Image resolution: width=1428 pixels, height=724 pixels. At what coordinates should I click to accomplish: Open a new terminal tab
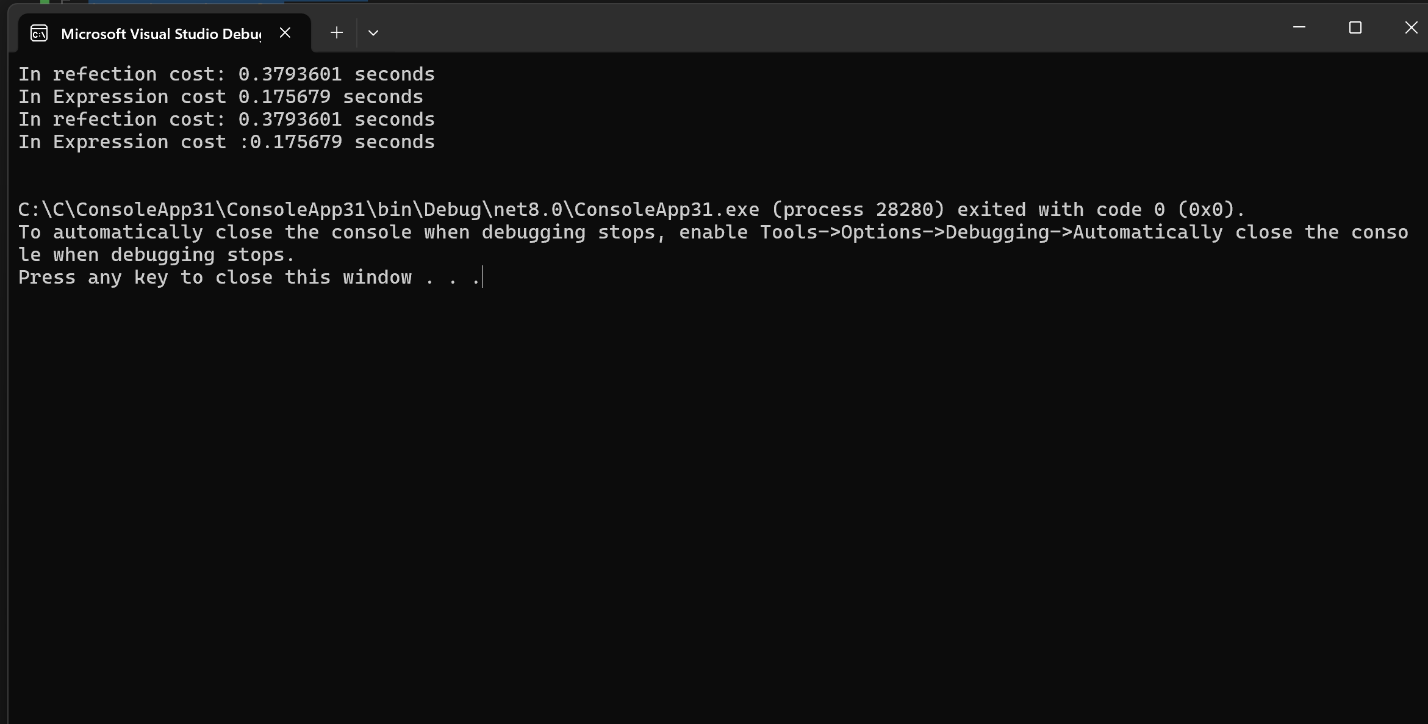point(336,33)
